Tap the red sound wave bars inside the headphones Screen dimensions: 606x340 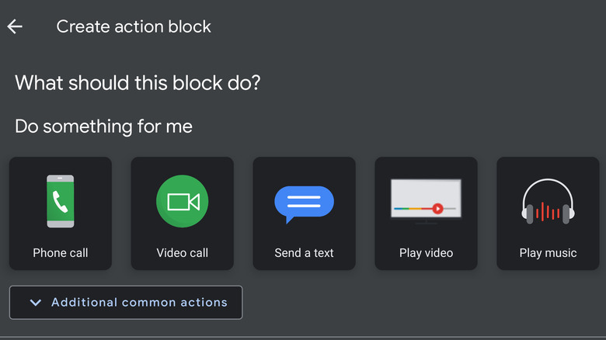click(548, 211)
